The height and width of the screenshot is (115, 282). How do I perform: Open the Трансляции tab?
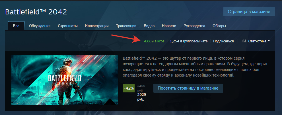(x=126, y=26)
